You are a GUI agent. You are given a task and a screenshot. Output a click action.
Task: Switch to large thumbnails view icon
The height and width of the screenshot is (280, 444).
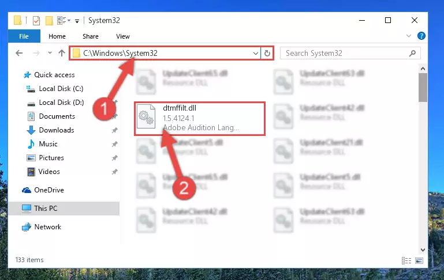[419, 260]
